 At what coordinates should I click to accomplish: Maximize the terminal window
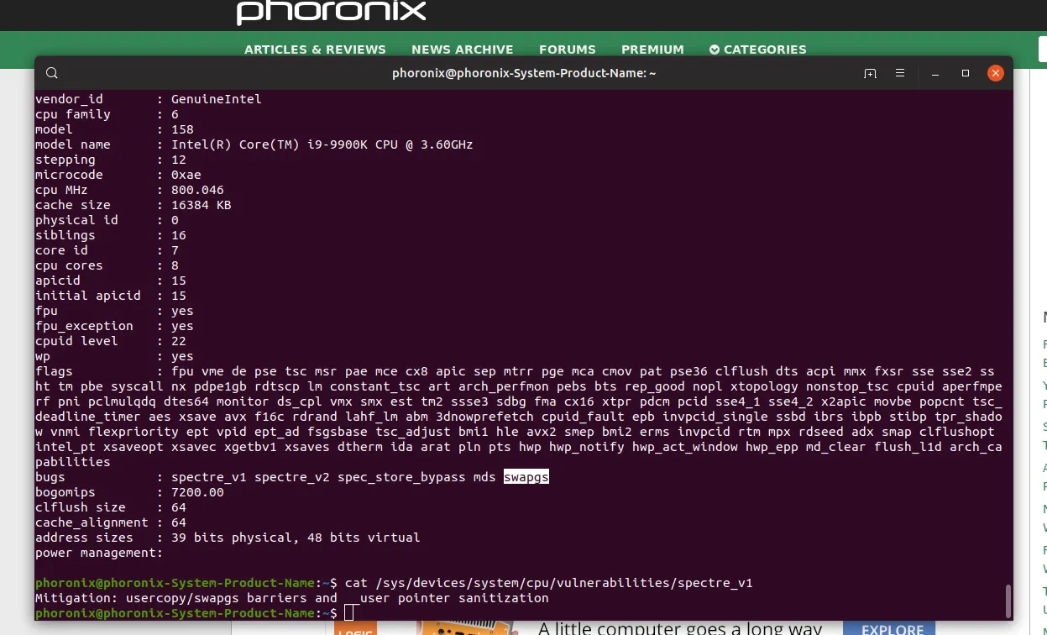[966, 73]
